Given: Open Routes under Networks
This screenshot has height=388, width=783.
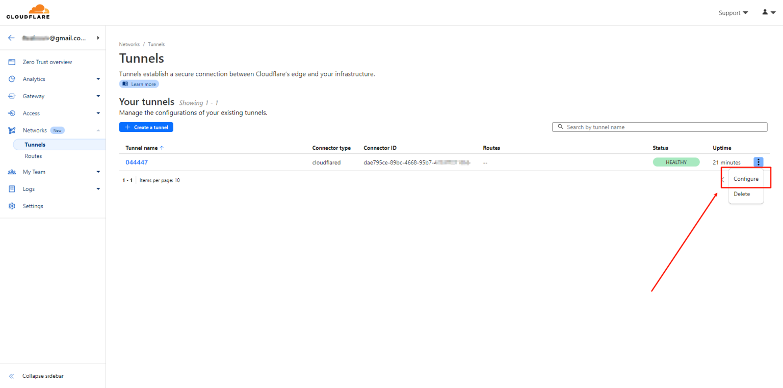Looking at the screenshot, I should (x=34, y=156).
